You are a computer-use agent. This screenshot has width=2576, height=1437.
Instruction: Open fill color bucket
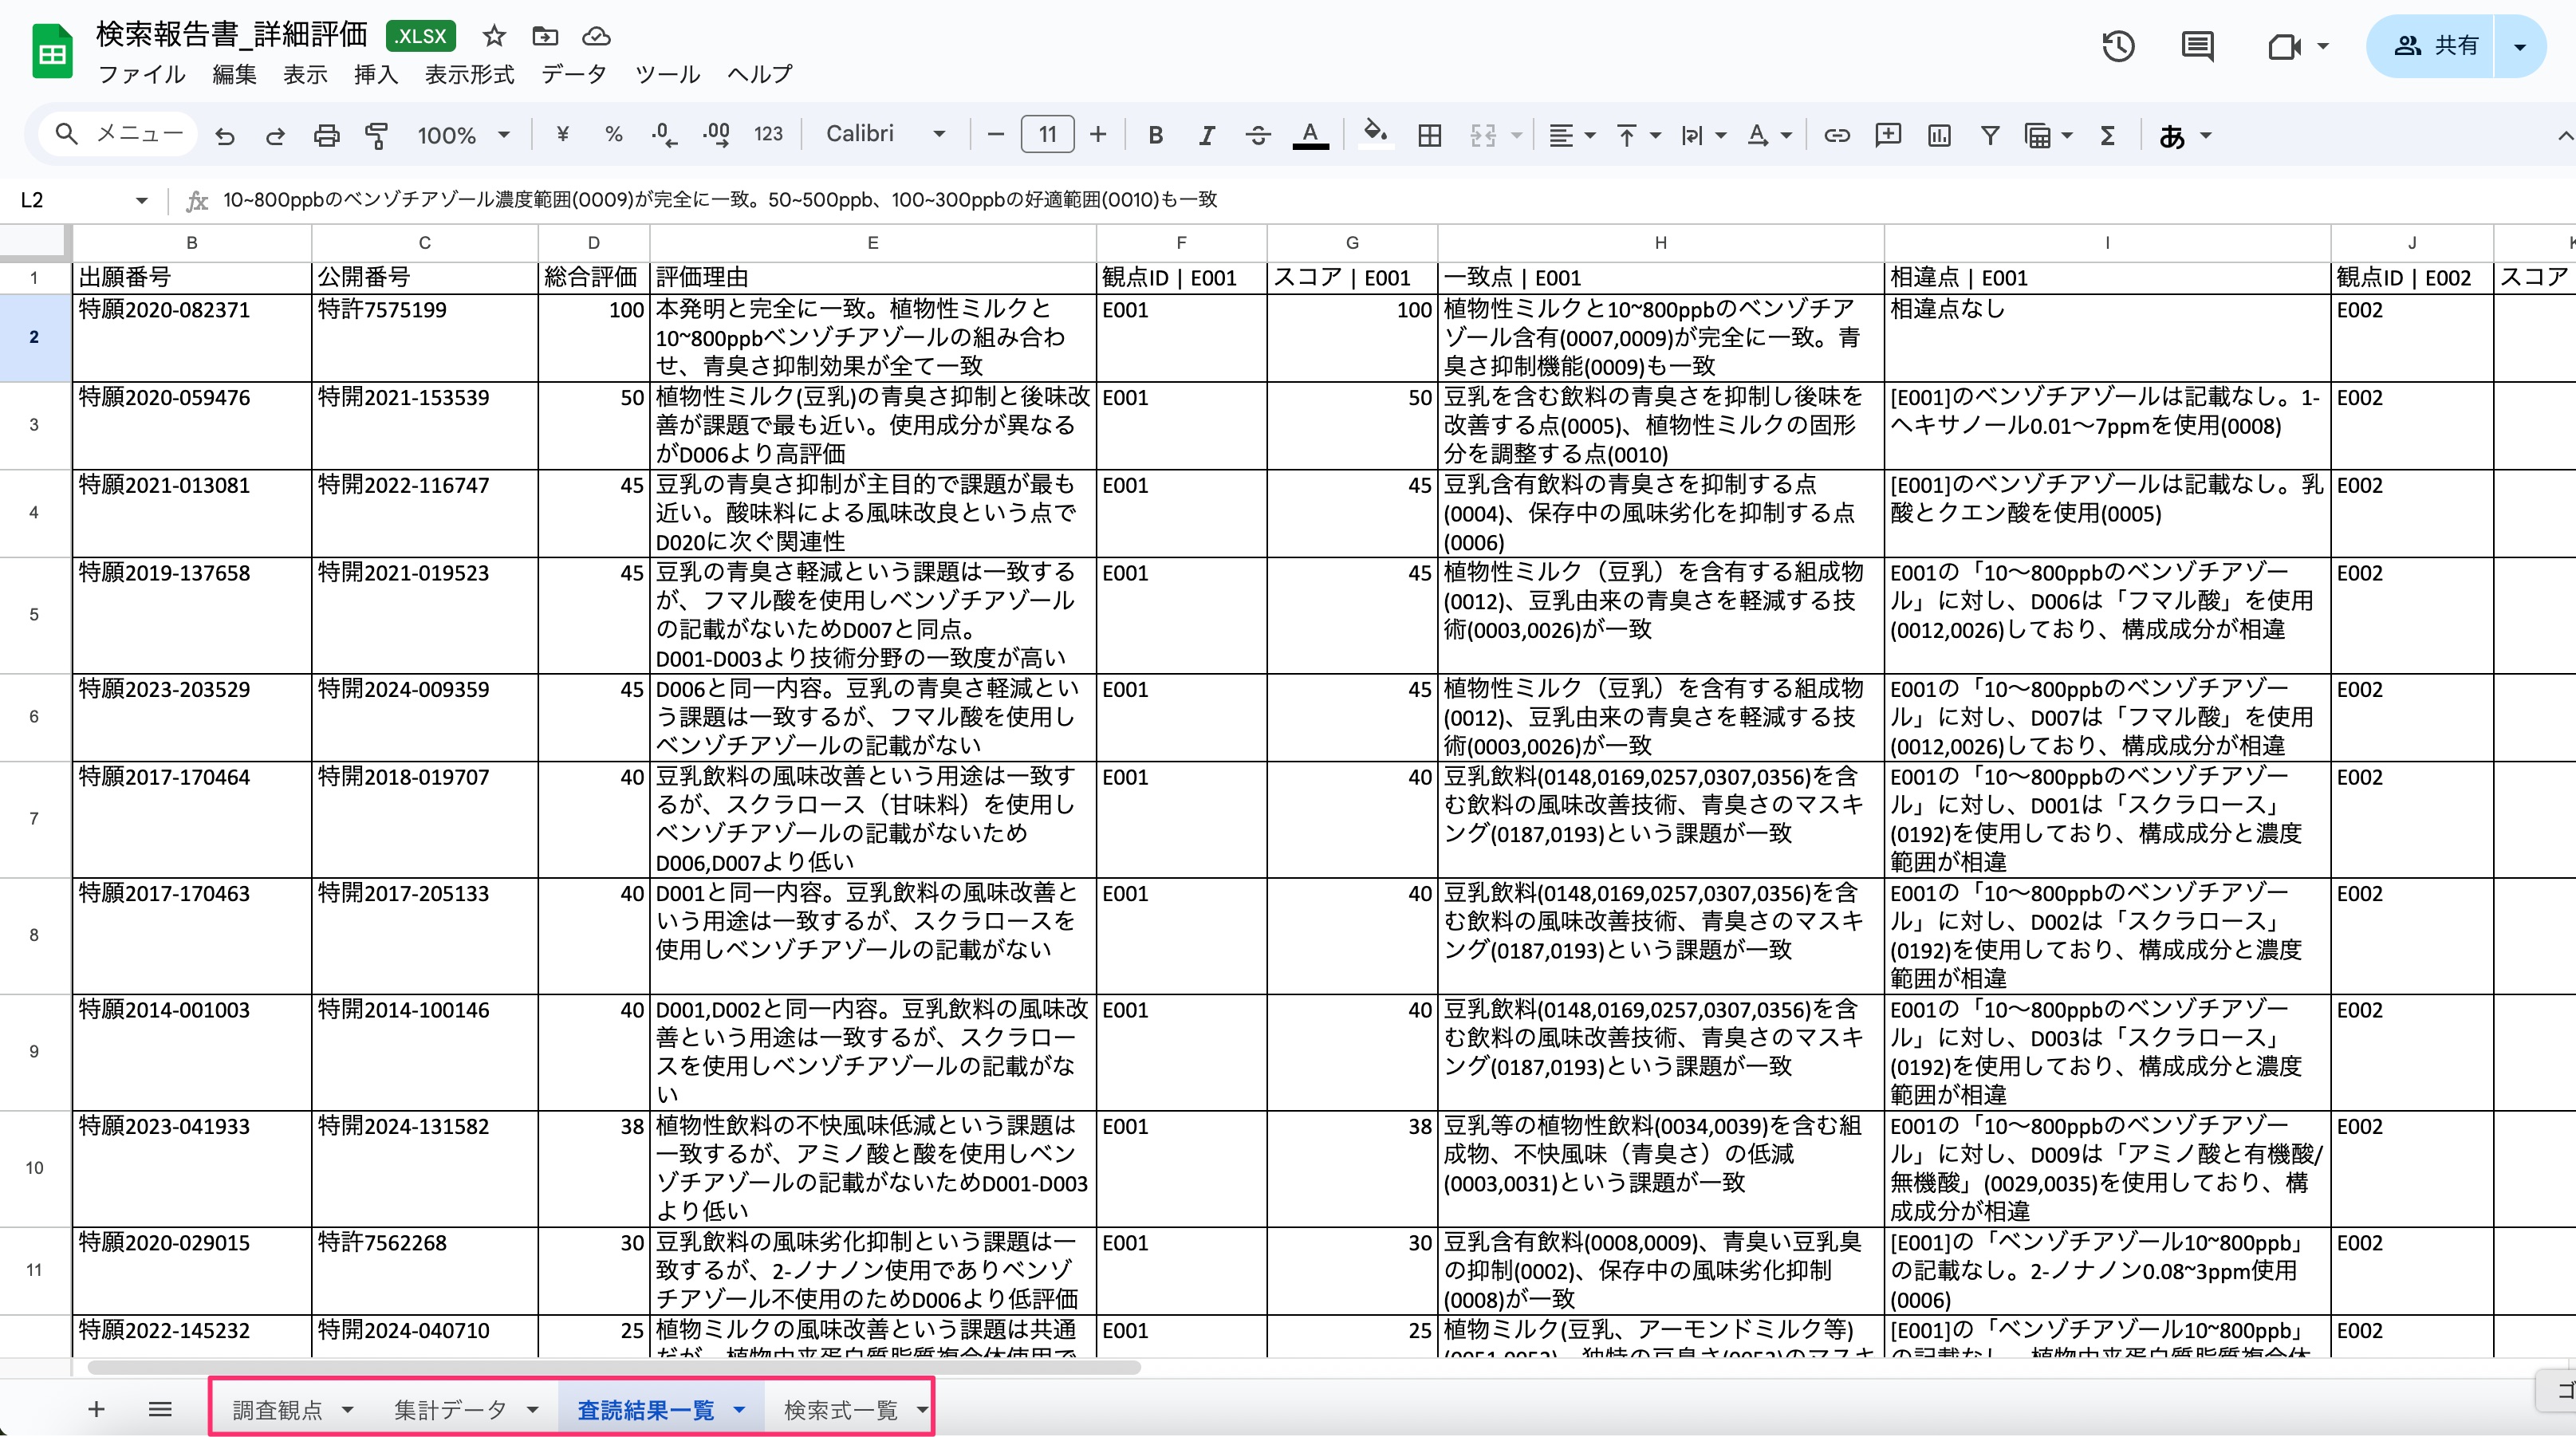1376,135
